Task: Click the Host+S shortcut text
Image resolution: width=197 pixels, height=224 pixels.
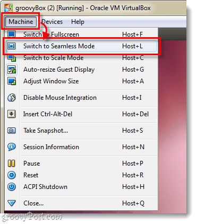Action: pyautogui.click(x=132, y=131)
